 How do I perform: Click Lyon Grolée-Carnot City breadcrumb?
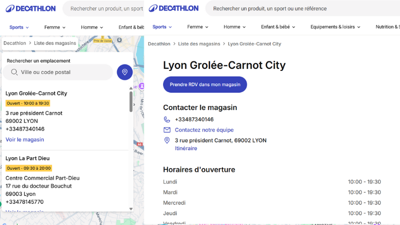tap(254, 44)
